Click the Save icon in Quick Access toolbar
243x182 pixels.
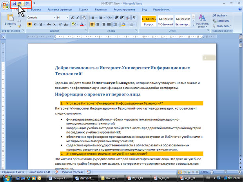click(15, 3)
